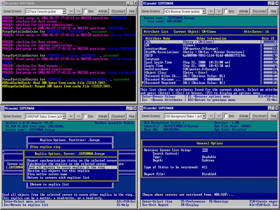
Task: Open Help in NDS Browser window
Action: pos(273,11)
